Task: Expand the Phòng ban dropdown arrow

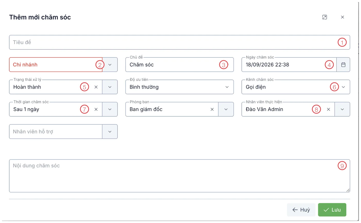Action: point(226,109)
